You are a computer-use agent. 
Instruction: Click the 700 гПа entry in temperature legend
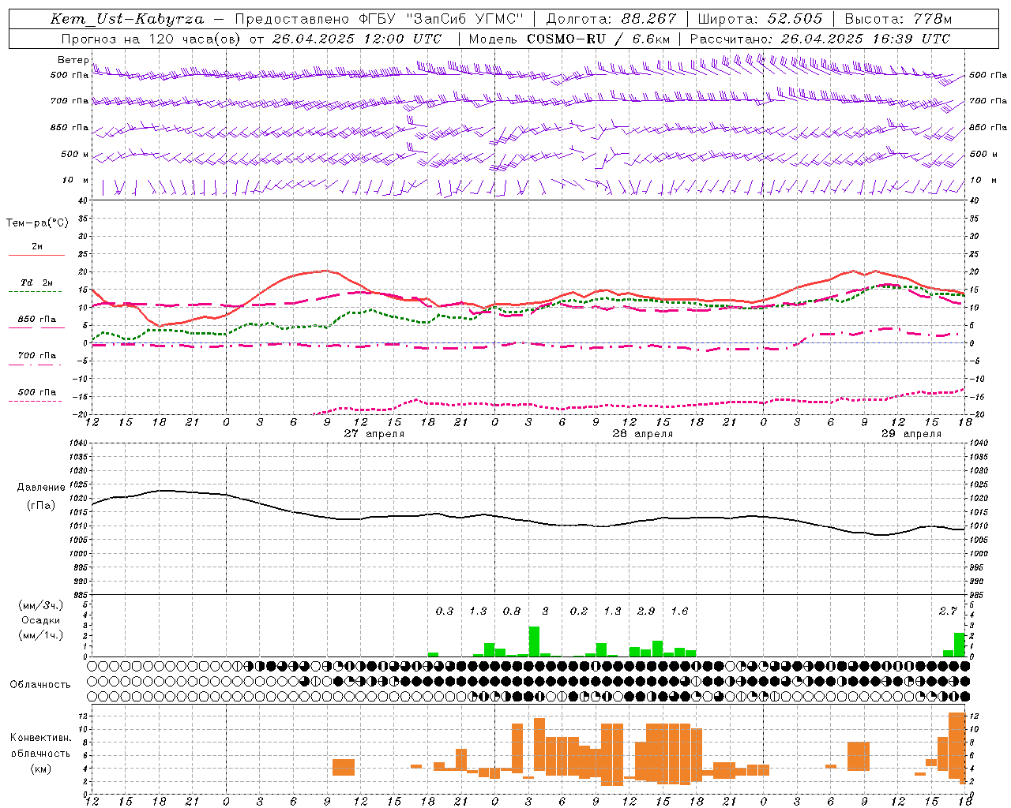point(37,356)
